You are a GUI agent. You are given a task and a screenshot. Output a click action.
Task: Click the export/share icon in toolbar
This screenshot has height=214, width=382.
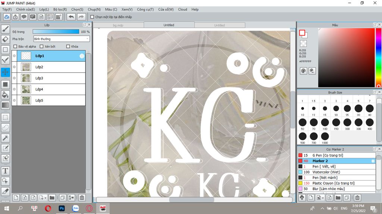coord(15,17)
